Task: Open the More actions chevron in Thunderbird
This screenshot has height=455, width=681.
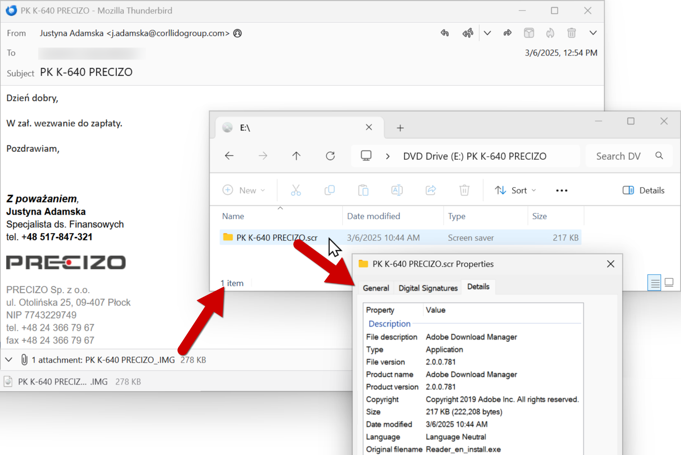Action: [x=593, y=33]
